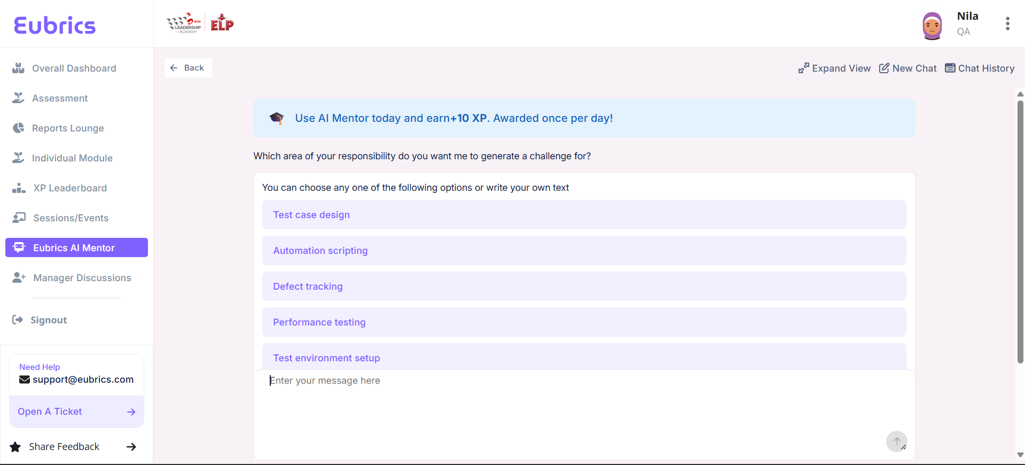Go back using the Back button
The image size is (1025, 465).
click(188, 68)
